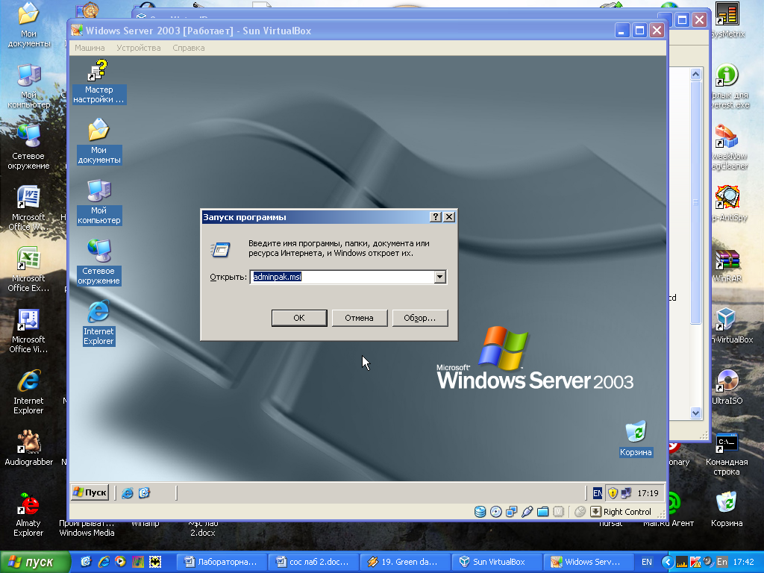The height and width of the screenshot is (573, 764).
Task: Click VirtualBox network adapter status icon
Action: (x=511, y=512)
